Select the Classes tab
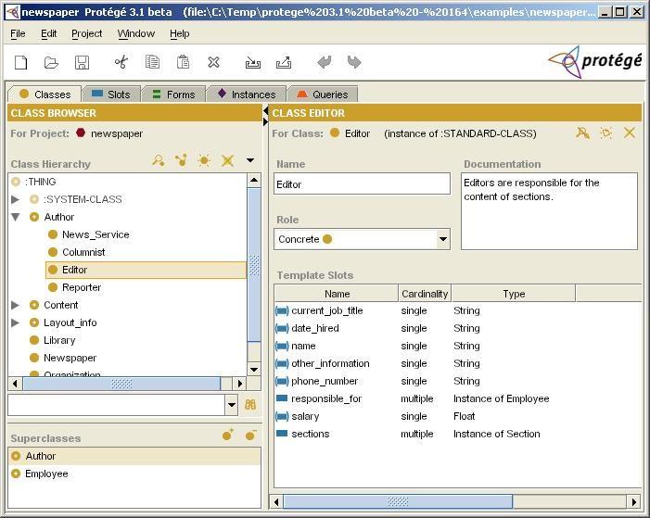Viewport: 650px width, 518px height. 45,95
